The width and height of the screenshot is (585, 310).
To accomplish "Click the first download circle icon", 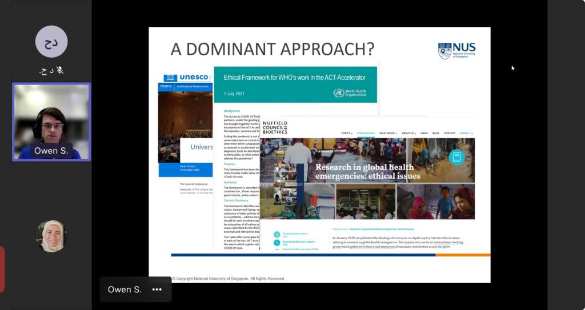I will [x=277, y=234].
